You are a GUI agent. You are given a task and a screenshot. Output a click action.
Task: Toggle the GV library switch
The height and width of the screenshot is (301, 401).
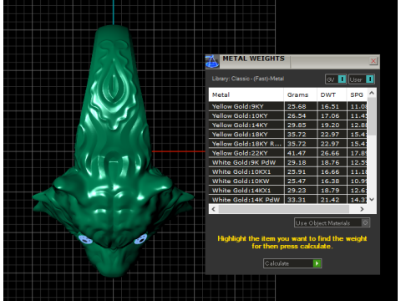pos(336,79)
